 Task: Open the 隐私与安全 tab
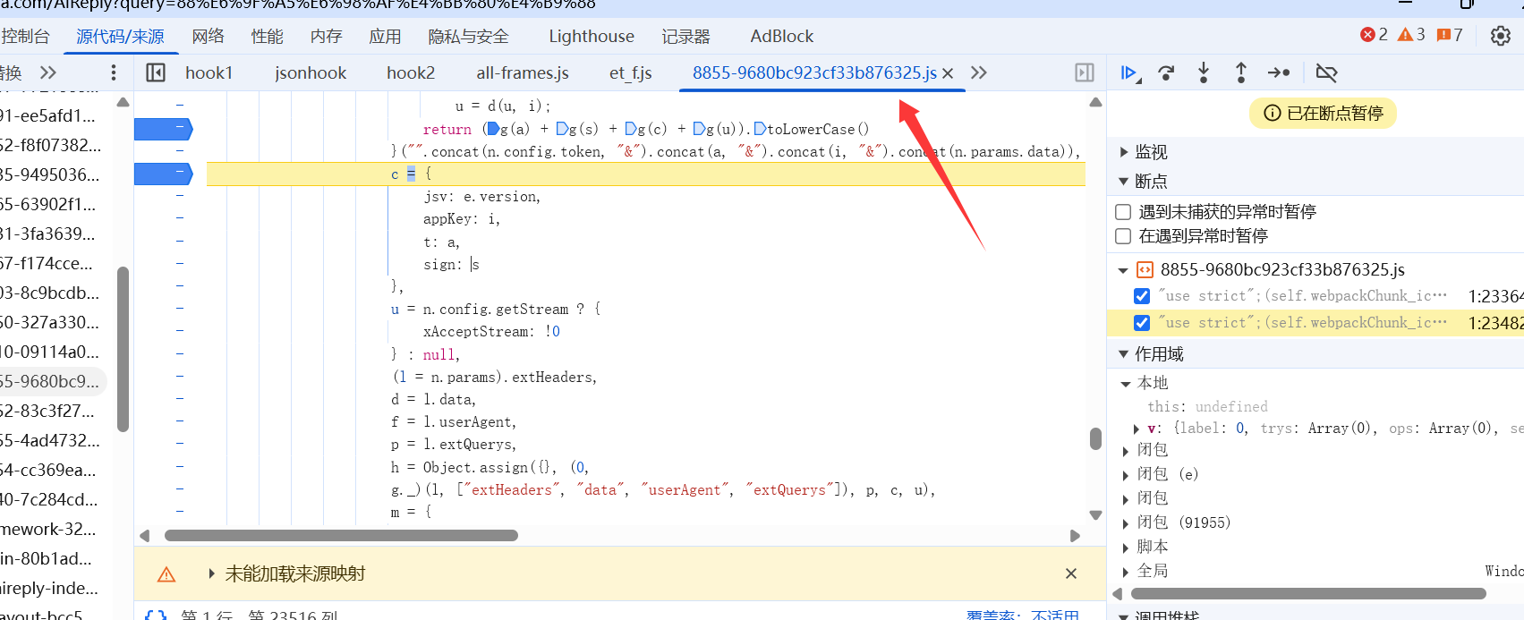click(x=468, y=36)
